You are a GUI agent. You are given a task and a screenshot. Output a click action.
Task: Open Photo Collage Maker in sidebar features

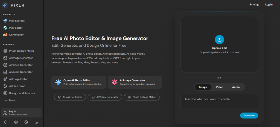[19, 51]
